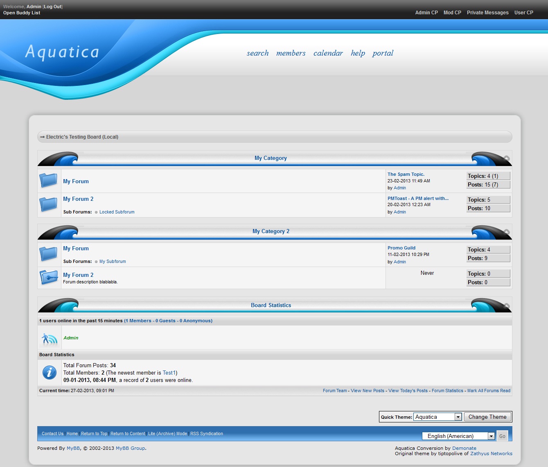Click the who's online walking figure icon
Image resolution: width=548 pixels, height=467 pixels.
(x=50, y=338)
